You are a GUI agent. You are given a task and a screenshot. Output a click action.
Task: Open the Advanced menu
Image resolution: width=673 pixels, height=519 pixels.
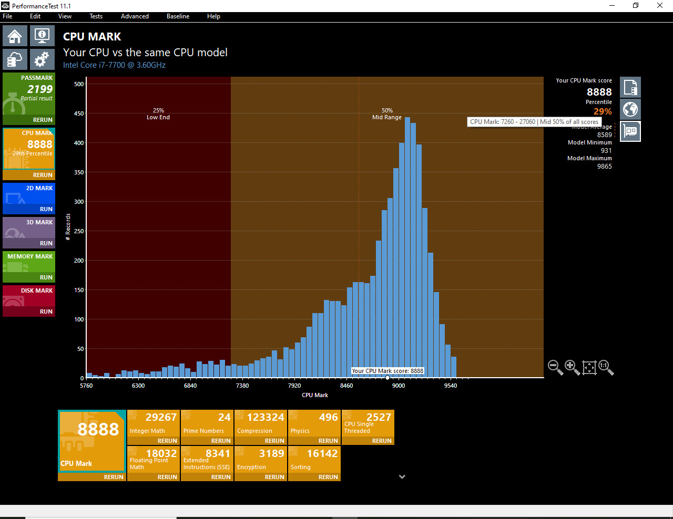(135, 16)
